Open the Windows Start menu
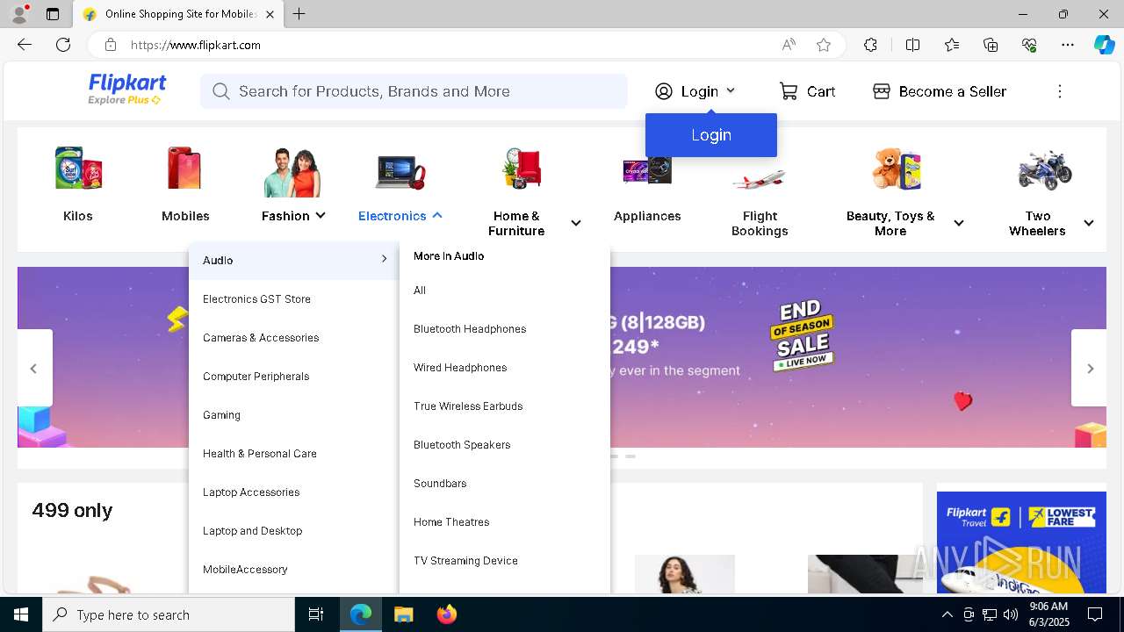 click(x=21, y=614)
